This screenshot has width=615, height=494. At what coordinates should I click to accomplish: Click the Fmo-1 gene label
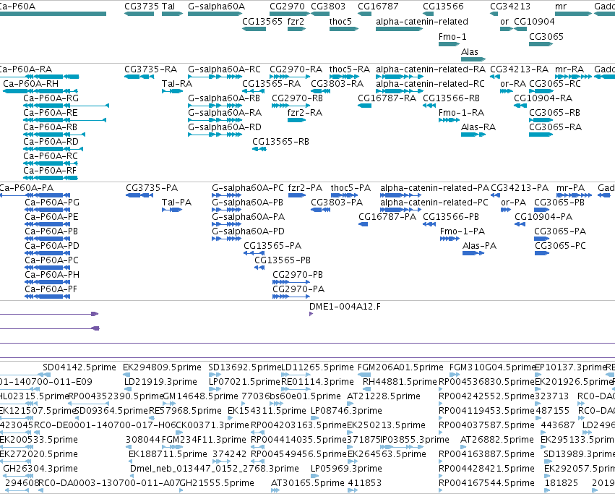click(452, 36)
